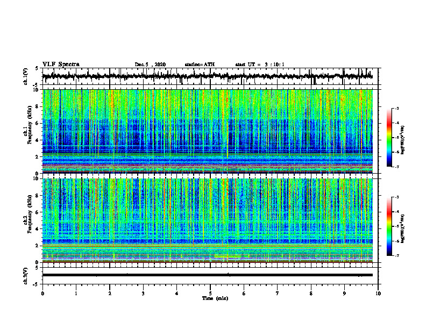Click the ch.1 frequency tick label '8'
Viewport: 426px width, 329px height.
37,106
